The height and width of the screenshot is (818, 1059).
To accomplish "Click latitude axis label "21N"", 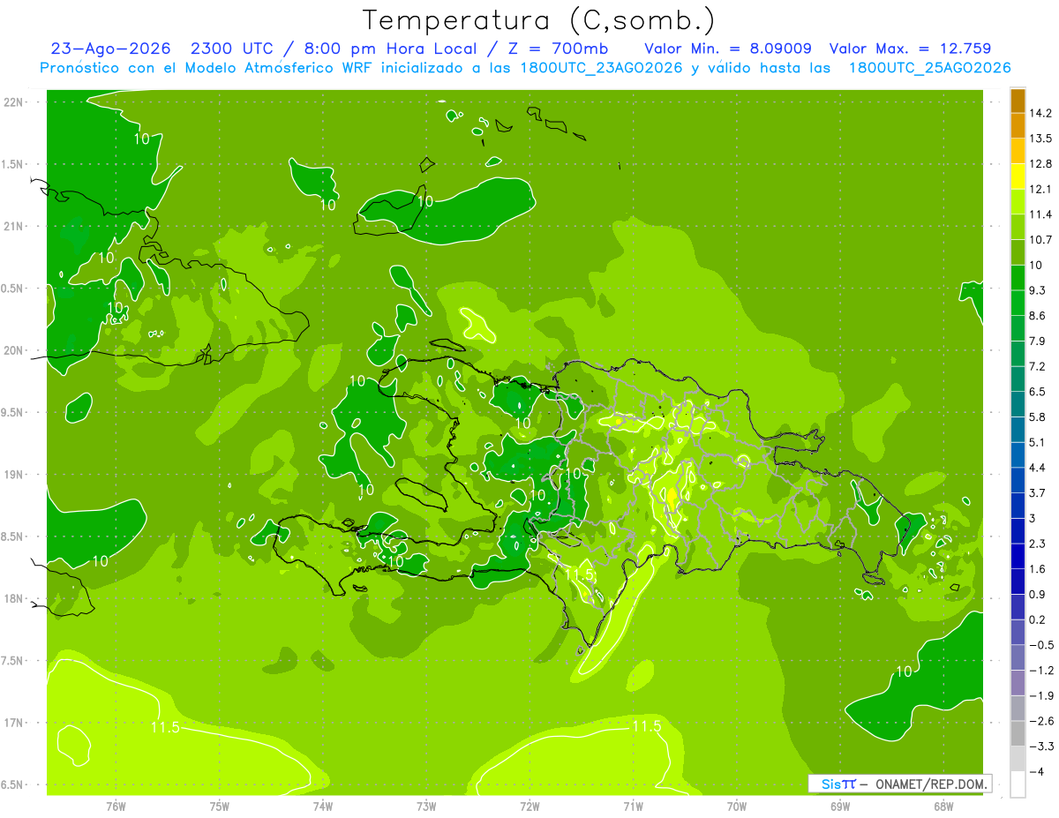I will click(x=15, y=226).
